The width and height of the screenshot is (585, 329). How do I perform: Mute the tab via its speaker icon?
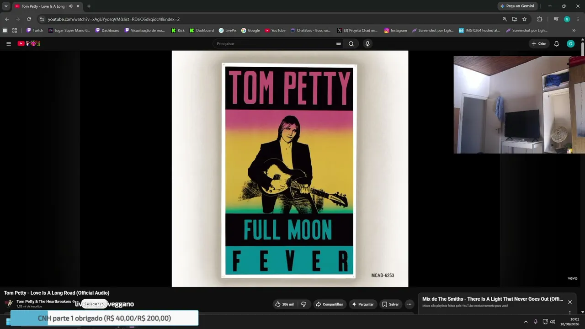pos(70,6)
